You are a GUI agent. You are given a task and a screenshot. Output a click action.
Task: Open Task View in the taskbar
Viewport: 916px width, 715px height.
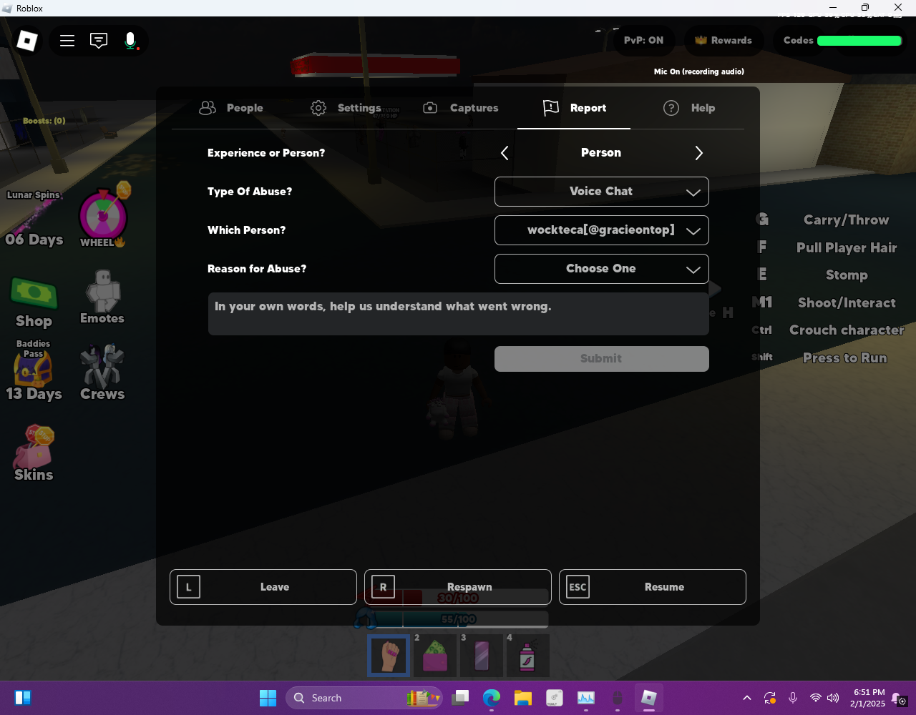[x=460, y=698]
